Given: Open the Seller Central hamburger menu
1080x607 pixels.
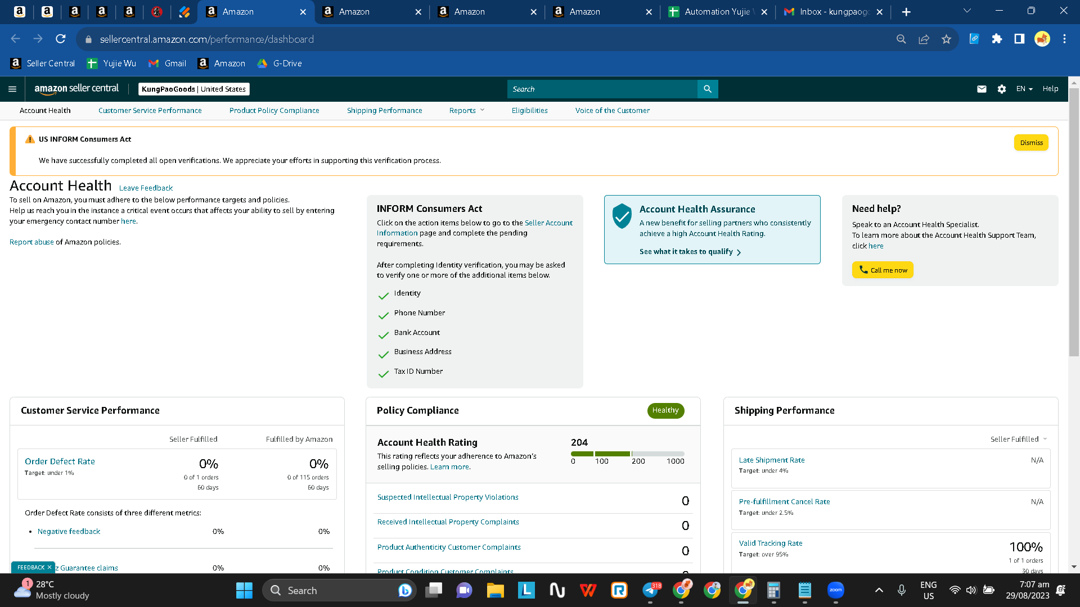Looking at the screenshot, I should point(12,89).
